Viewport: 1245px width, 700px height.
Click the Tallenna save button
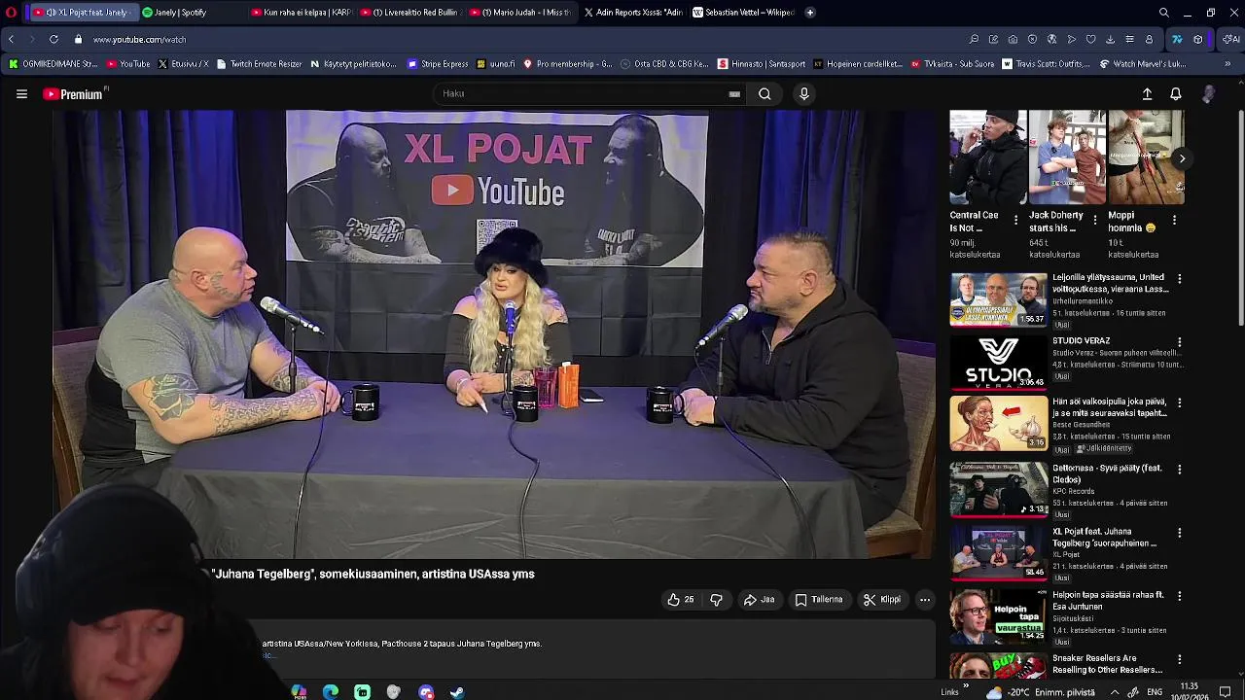(819, 600)
